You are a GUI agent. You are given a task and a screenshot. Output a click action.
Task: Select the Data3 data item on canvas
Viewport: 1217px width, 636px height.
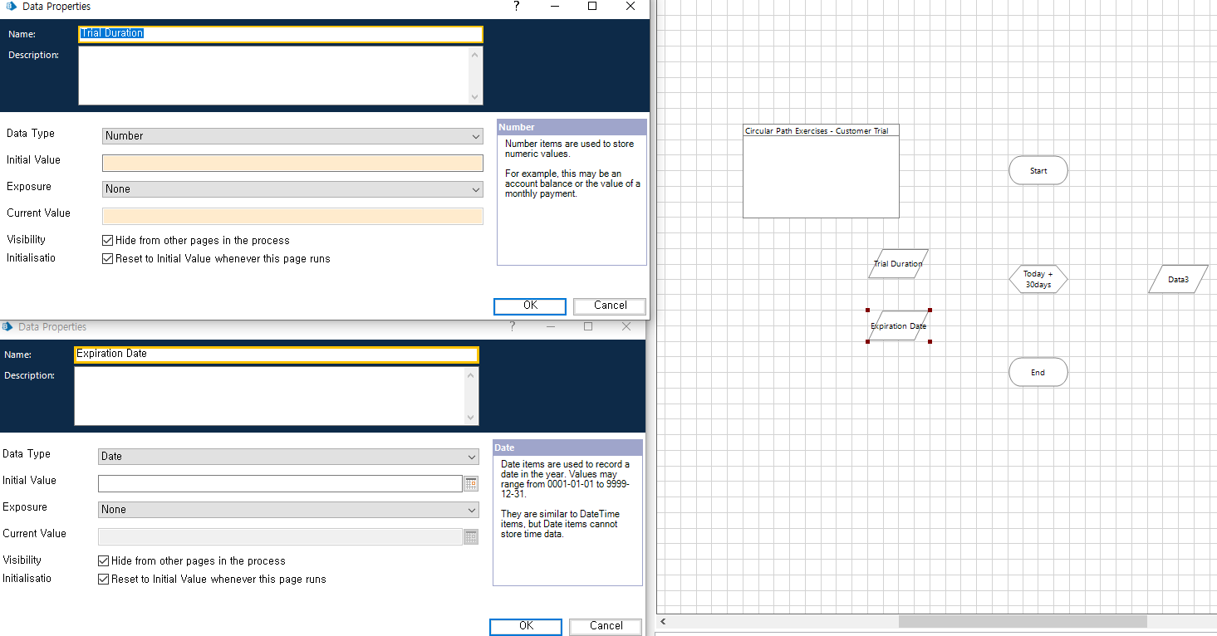pos(1178,279)
